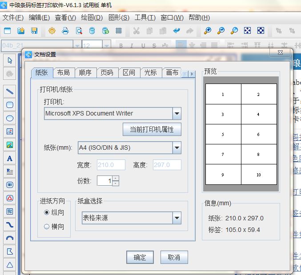The height and width of the screenshot is (275, 301).
Task: Switch to the 布局 layout tab
Action: pyautogui.click(x=64, y=73)
